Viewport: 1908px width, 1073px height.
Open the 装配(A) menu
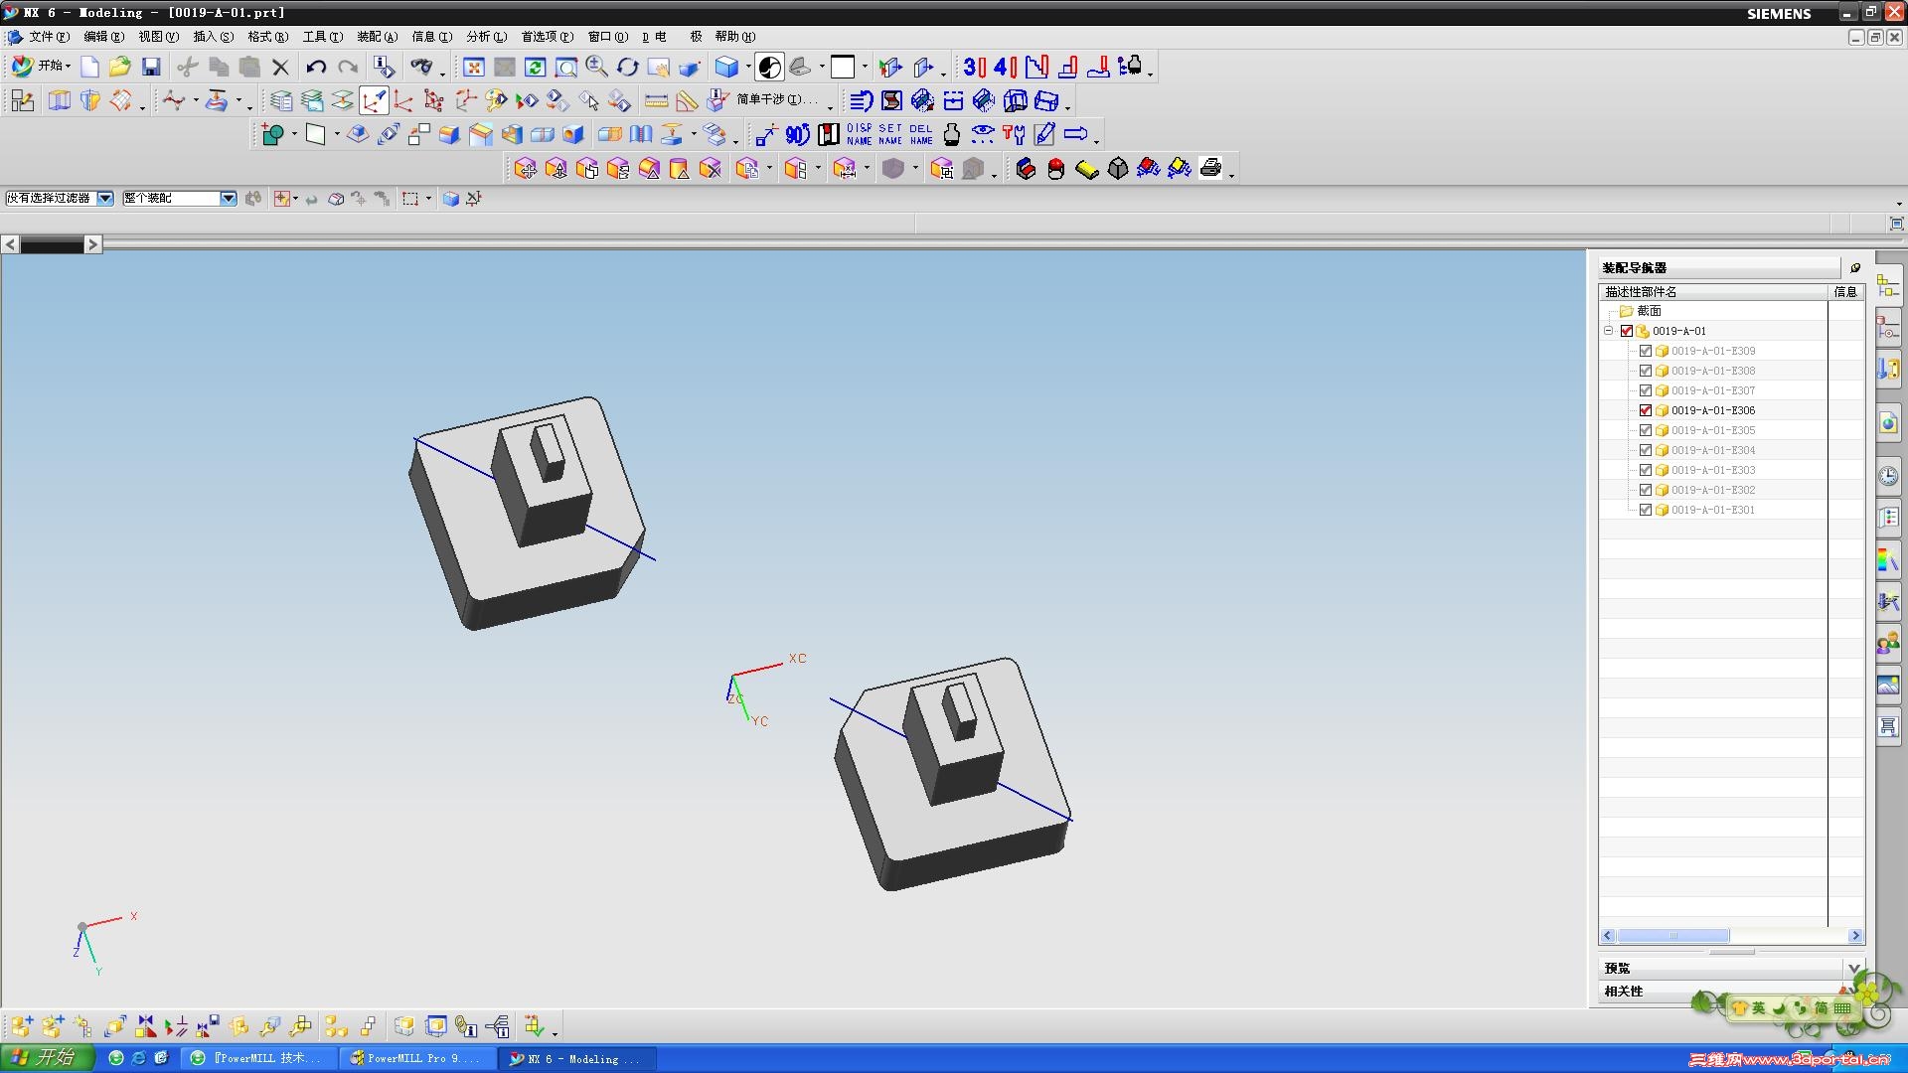(377, 37)
